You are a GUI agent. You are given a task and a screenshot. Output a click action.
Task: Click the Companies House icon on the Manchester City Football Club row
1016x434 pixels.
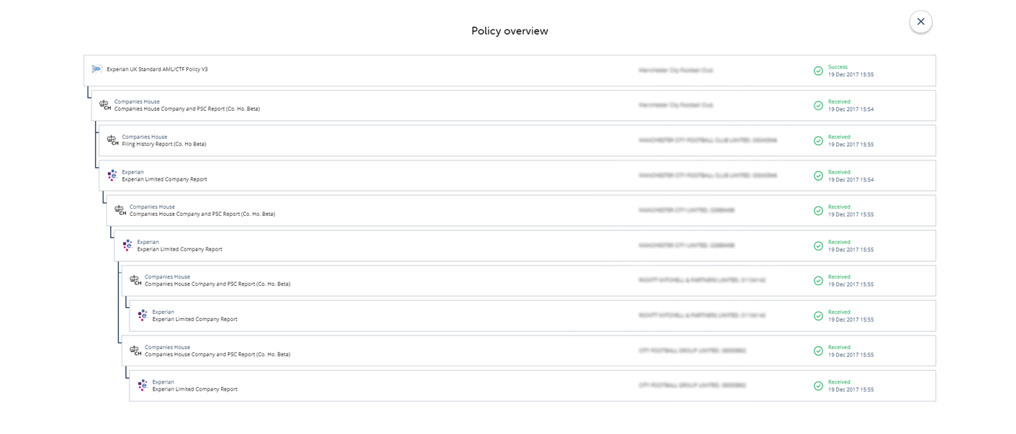pos(105,105)
